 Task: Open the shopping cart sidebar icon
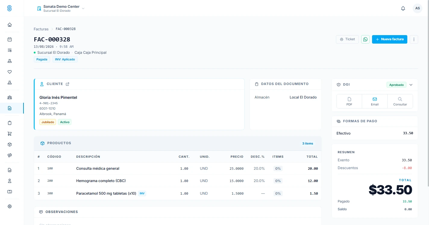[x=10, y=134]
